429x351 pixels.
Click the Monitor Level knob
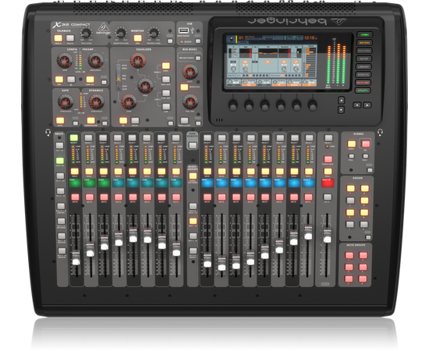(x=120, y=33)
